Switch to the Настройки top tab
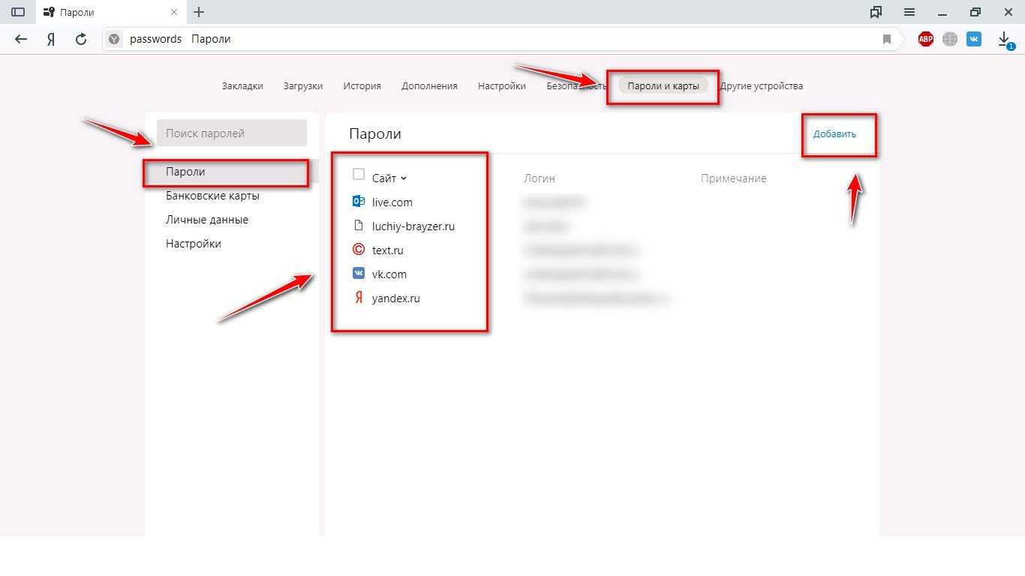This screenshot has width=1025, height=576. click(502, 85)
